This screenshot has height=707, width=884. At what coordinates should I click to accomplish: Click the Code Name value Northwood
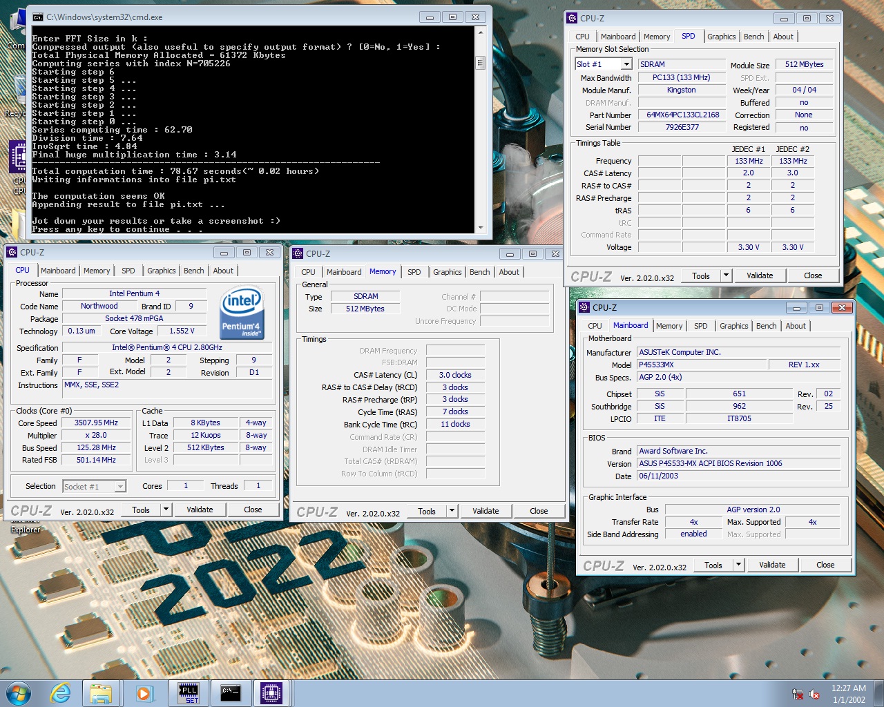pyautogui.click(x=99, y=306)
